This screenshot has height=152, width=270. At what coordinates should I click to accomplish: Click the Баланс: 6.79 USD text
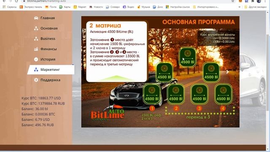tap(35, 119)
